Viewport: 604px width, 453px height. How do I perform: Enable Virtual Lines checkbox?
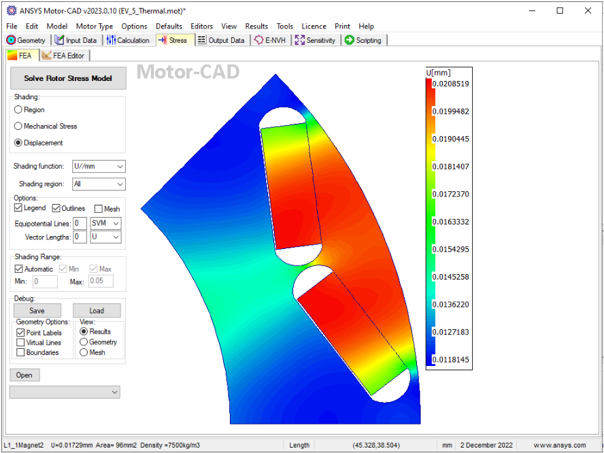tap(20, 342)
